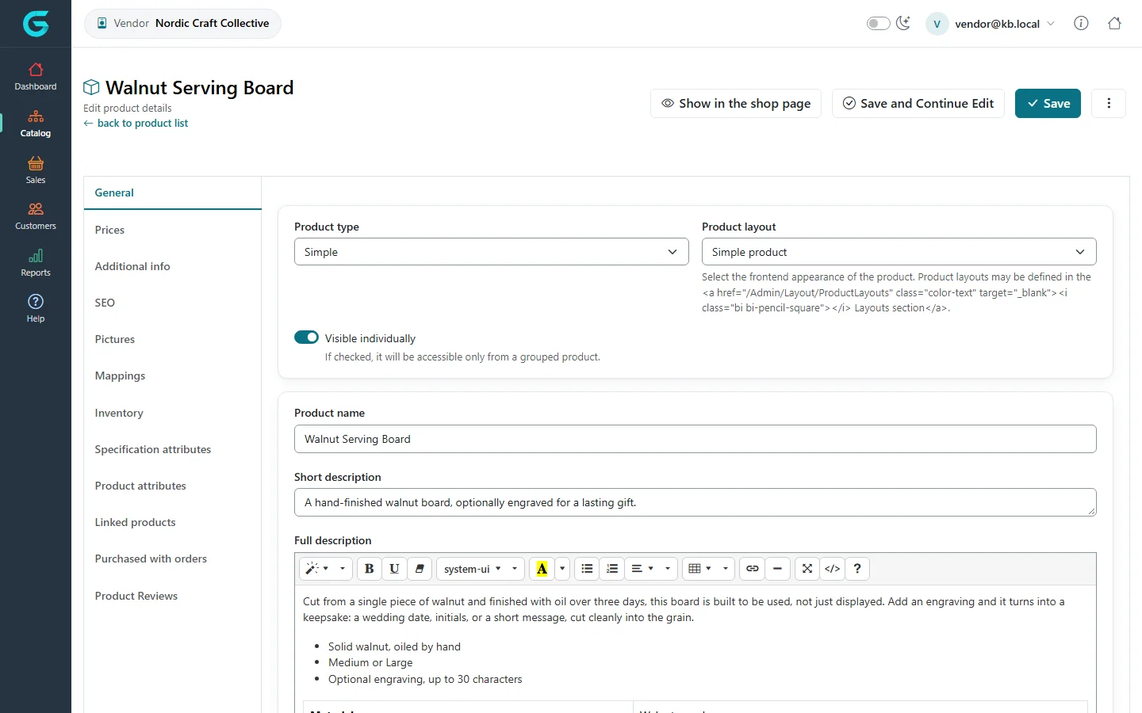Open the magic wand style dropdown
This screenshot has width=1142, height=713.
[x=326, y=569]
